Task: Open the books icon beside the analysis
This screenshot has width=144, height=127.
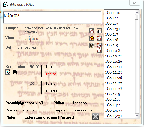Action: pos(99,31)
